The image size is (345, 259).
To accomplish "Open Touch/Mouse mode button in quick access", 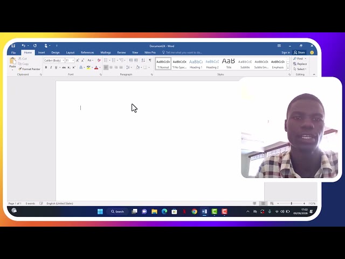I will (46, 45).
